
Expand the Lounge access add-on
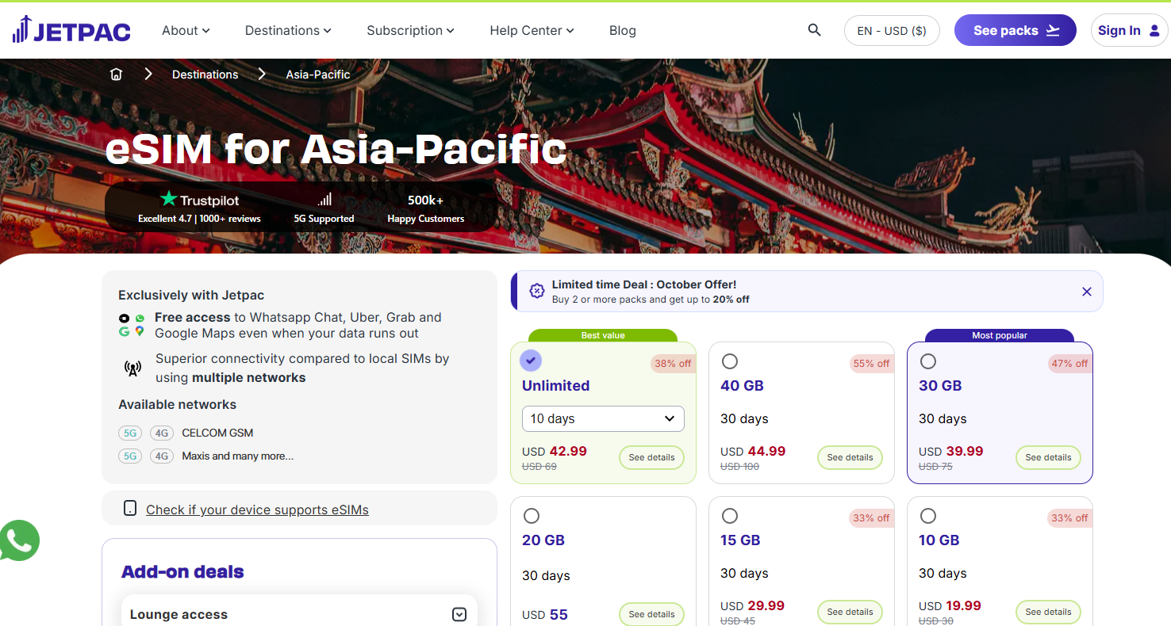(459, 614)
